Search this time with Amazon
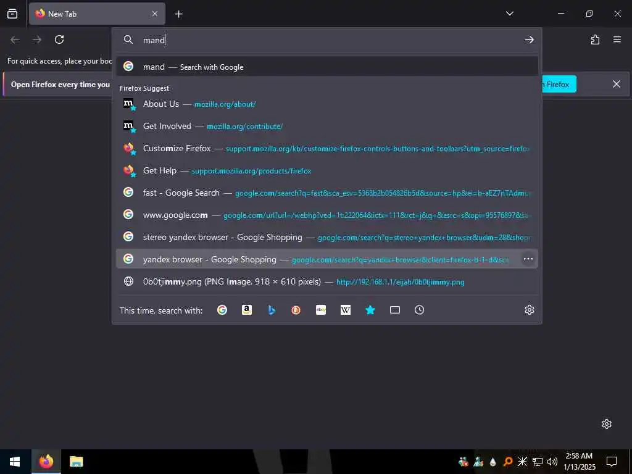Viewport: 632px width, 474px height. click(247, 310)
